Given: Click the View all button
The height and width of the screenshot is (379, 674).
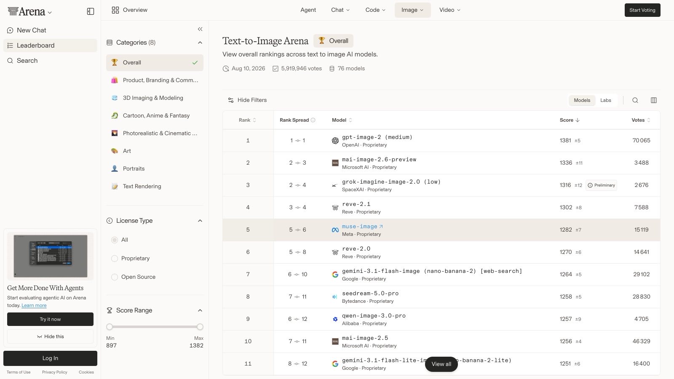Looking at the screenshot, I should [x=441, y=364].
